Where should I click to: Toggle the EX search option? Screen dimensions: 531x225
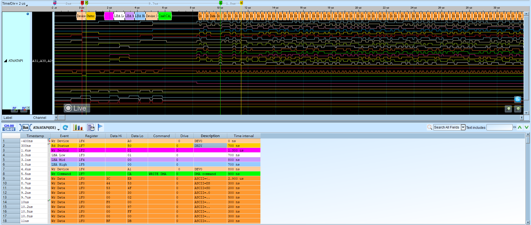(515, 127)
